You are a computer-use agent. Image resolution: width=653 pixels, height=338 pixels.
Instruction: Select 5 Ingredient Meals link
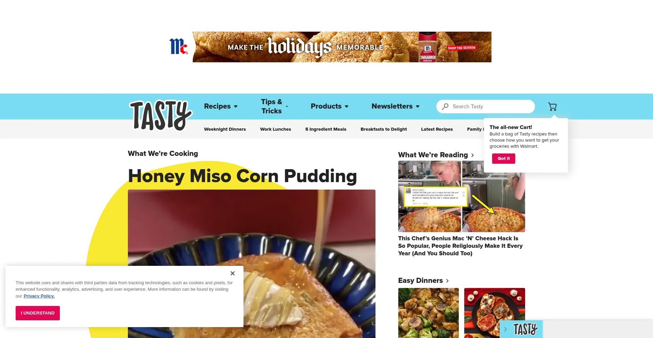pos(326,129)
